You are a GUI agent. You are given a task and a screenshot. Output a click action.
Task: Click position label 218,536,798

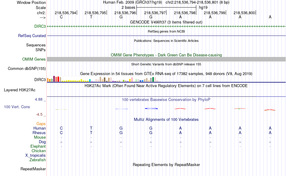[x=185, y=13]
